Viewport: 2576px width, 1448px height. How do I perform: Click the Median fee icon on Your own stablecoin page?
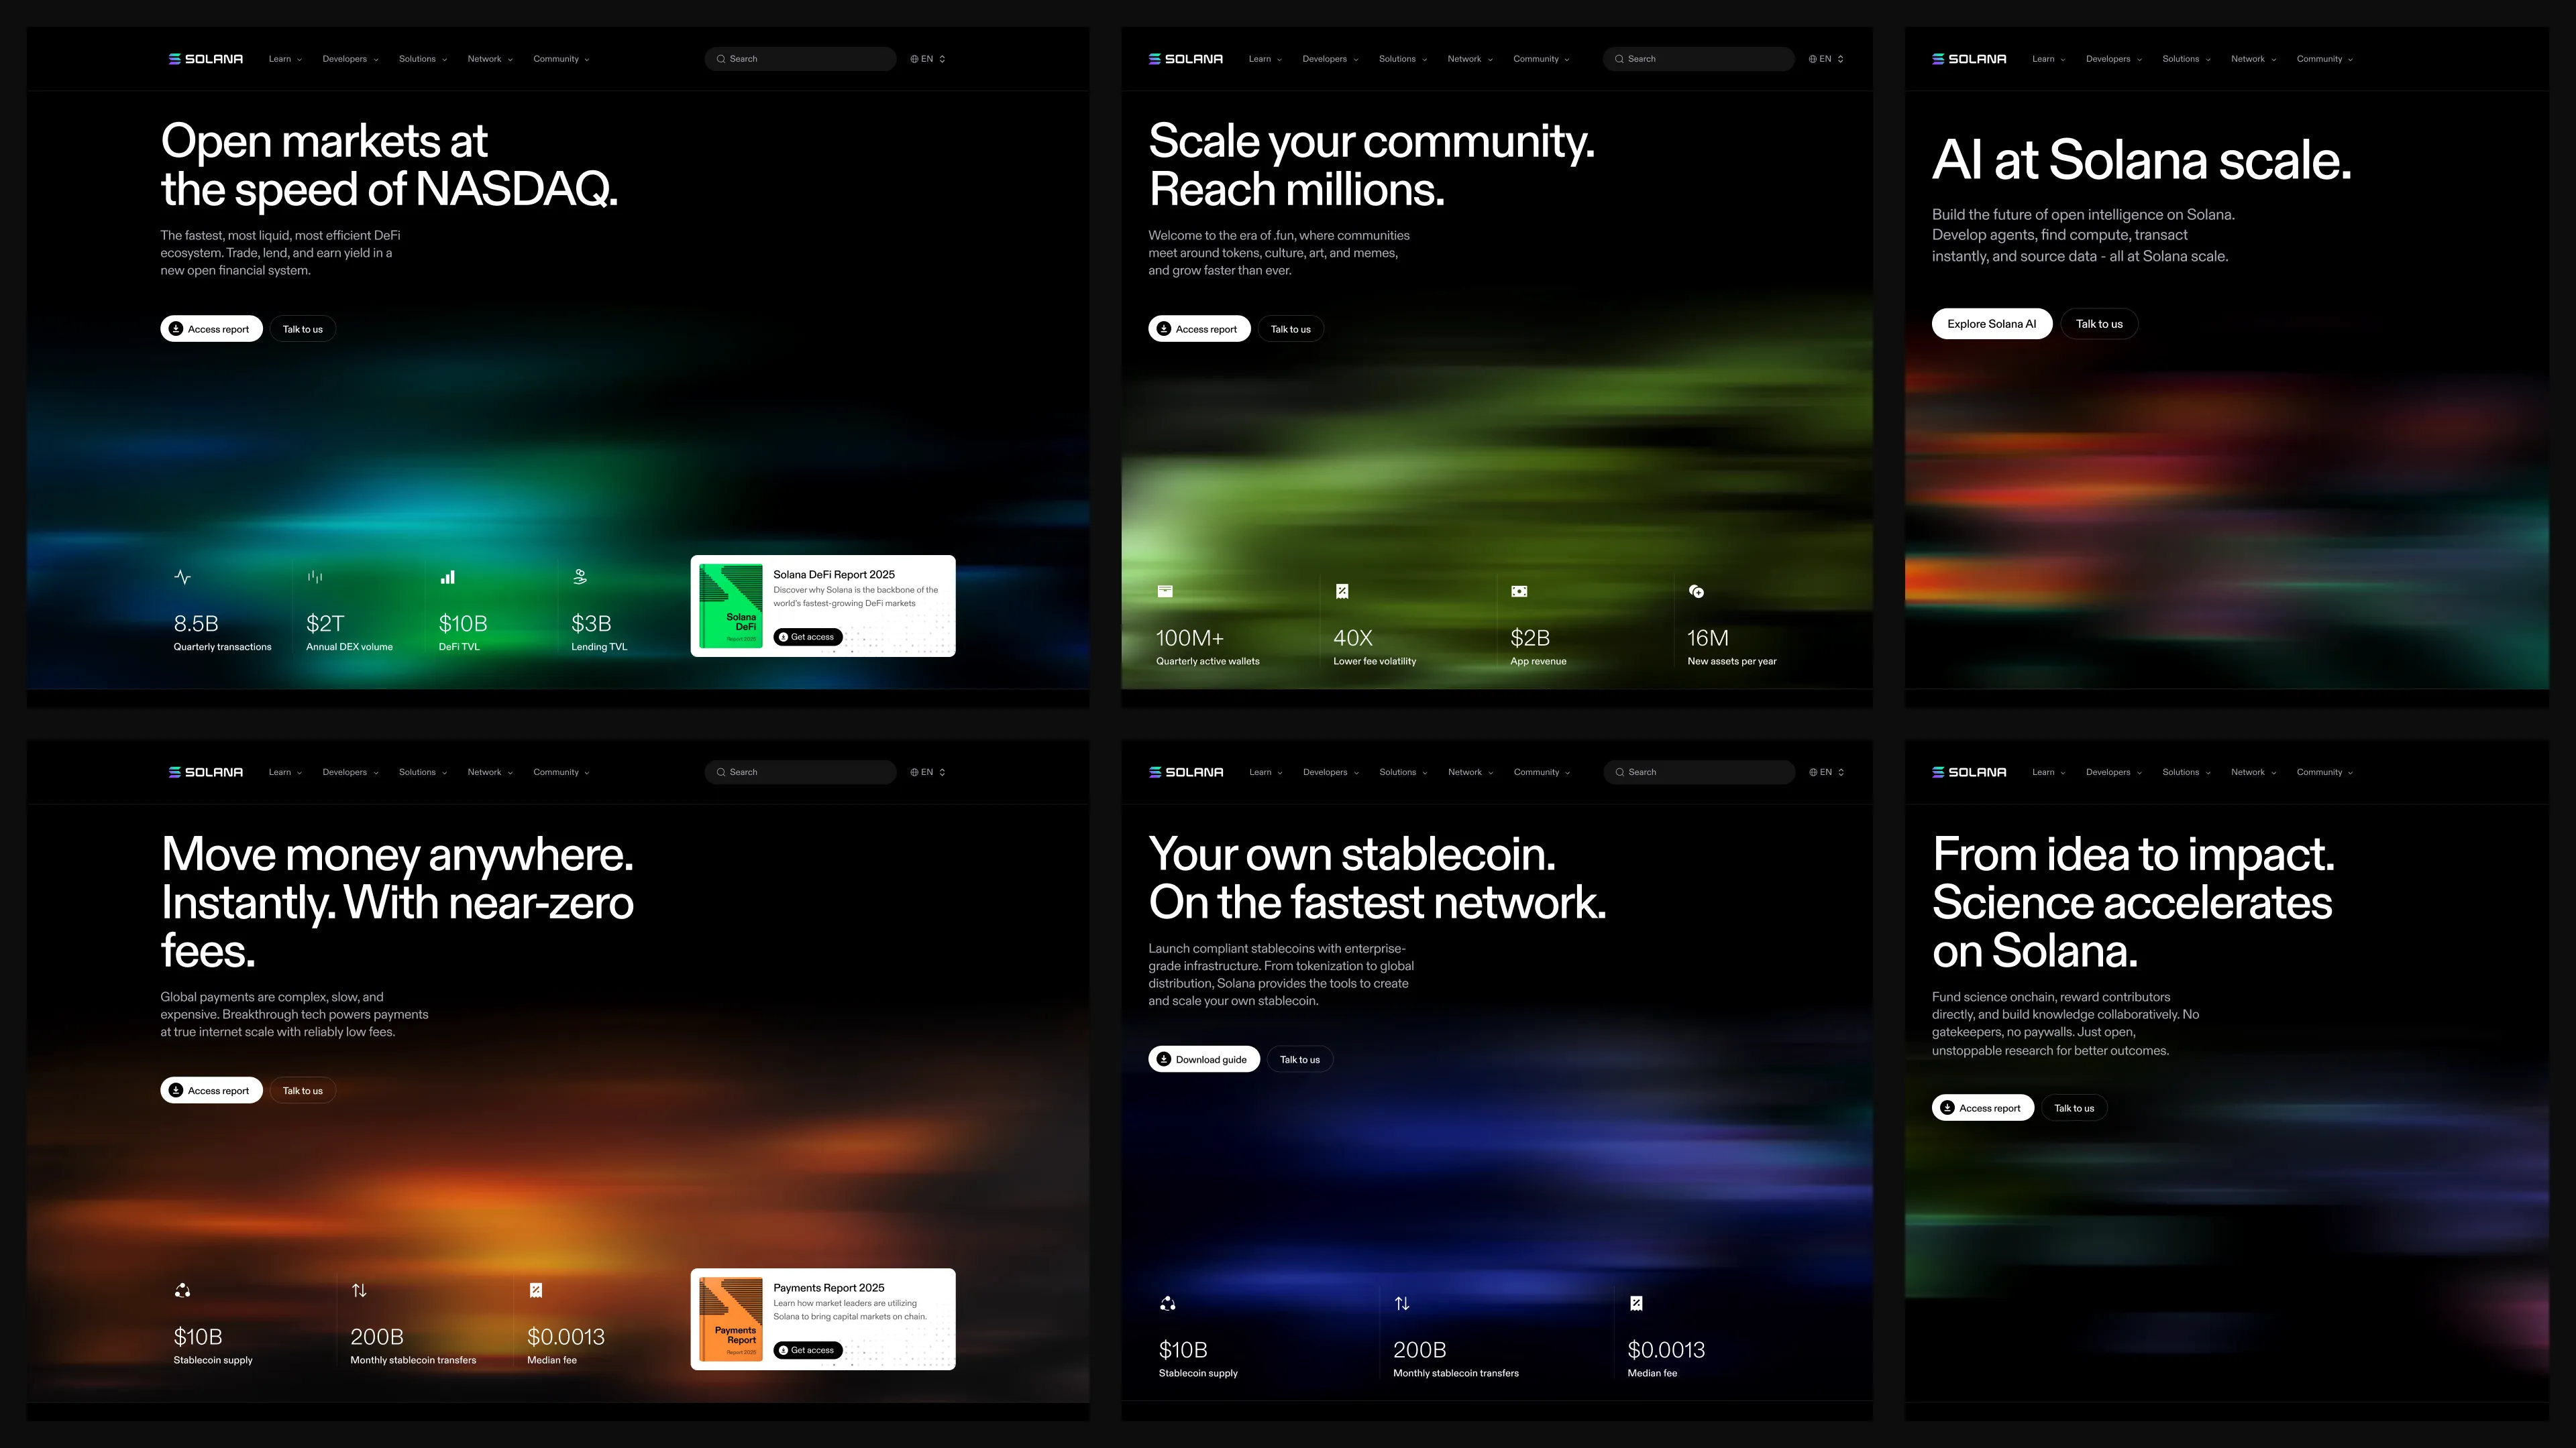coord(1636,1303)
